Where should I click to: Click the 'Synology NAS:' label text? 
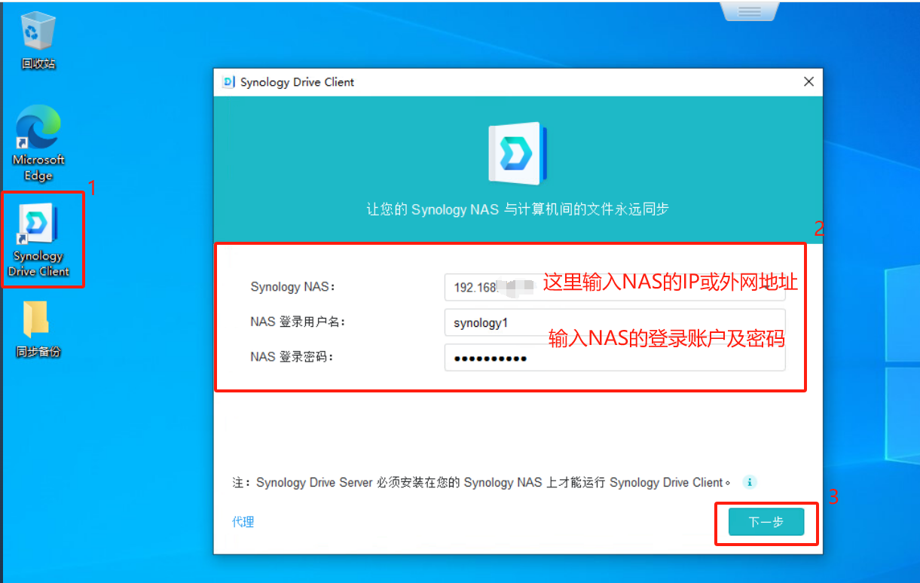tap(293, 286)
